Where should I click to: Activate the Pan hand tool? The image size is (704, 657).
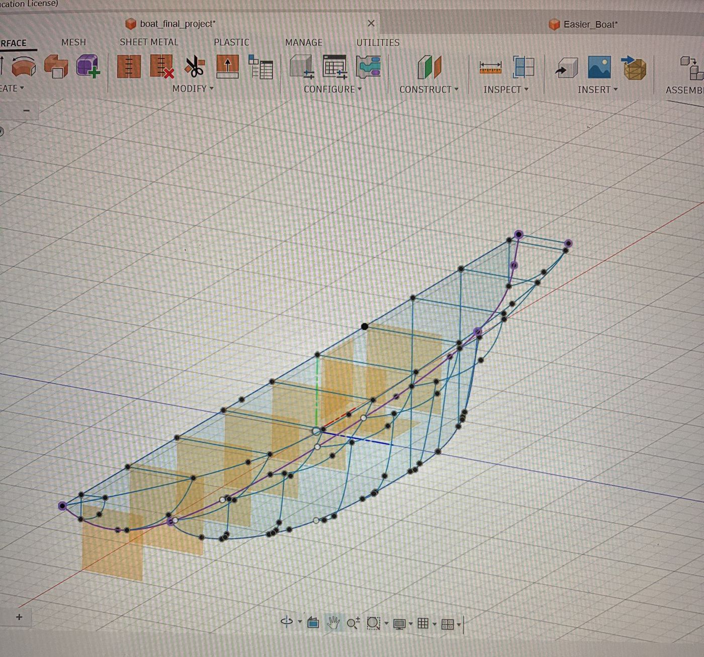pyautogui.click(x=333, y=623)
